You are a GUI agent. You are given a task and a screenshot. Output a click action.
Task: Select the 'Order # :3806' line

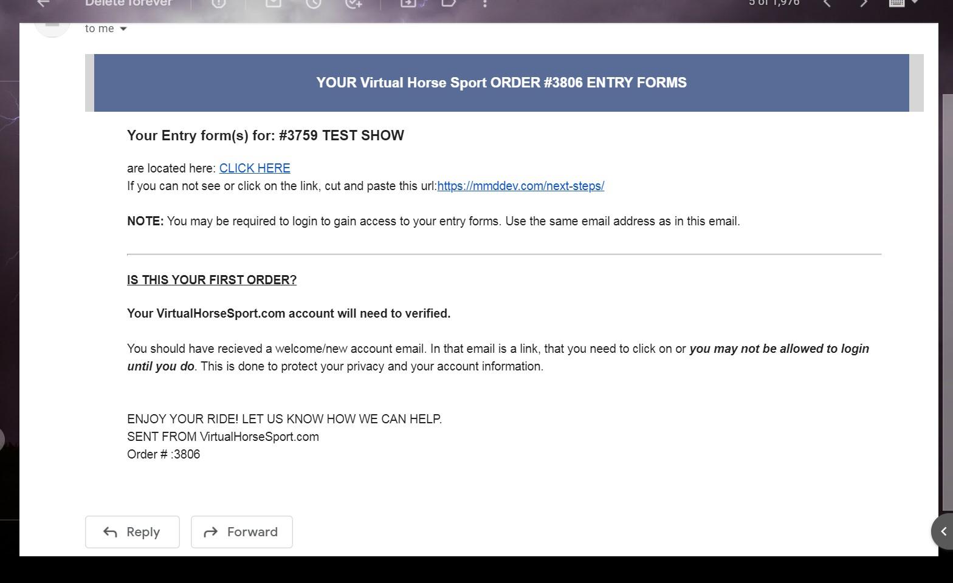163,454
